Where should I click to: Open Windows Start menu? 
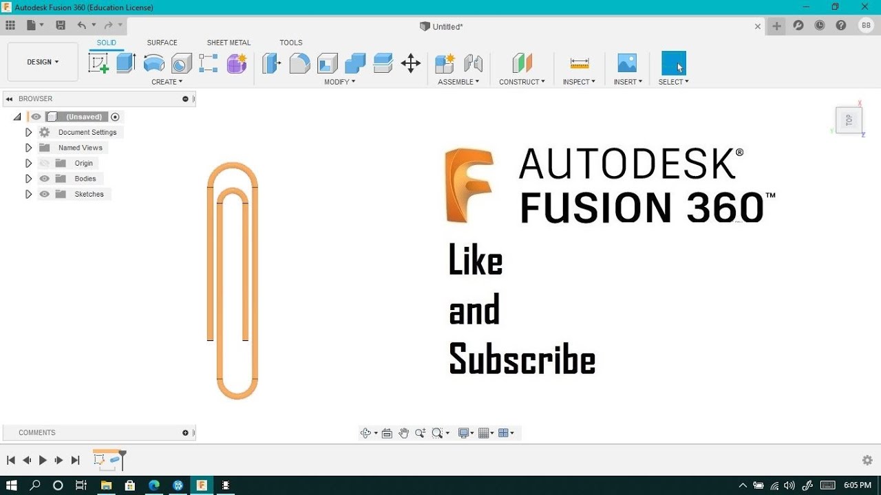[x=12, y=485]
